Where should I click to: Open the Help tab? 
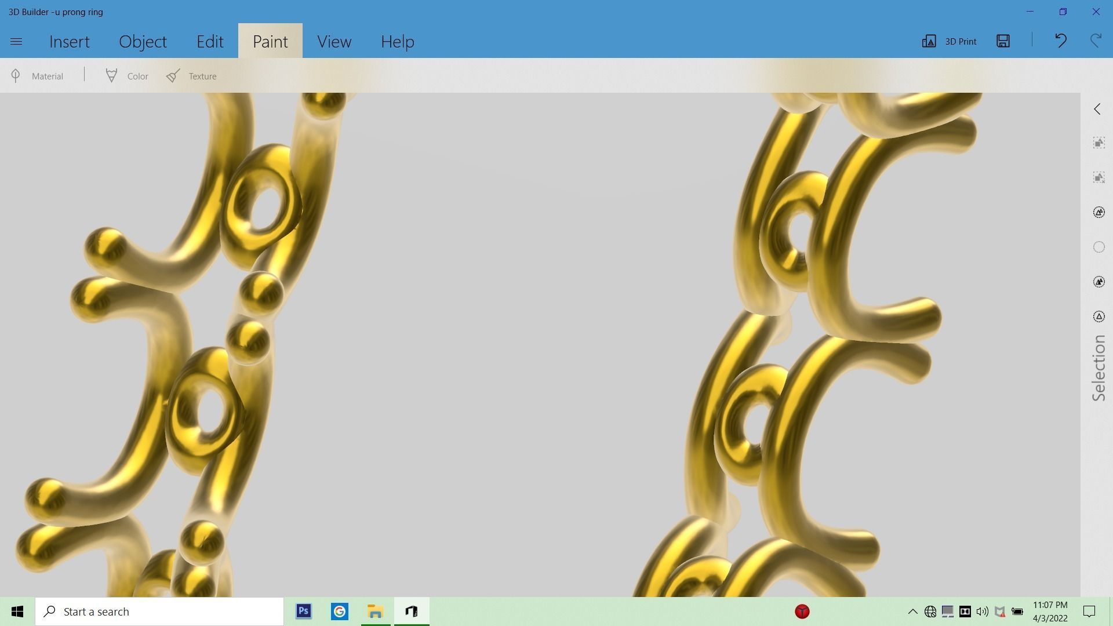pyautogui.click(x=398, y=41)
